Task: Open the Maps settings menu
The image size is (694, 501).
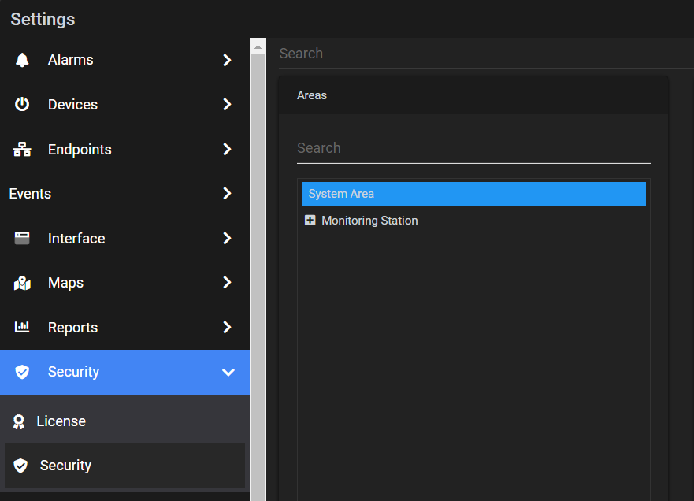Action: [x=124, y=282]
